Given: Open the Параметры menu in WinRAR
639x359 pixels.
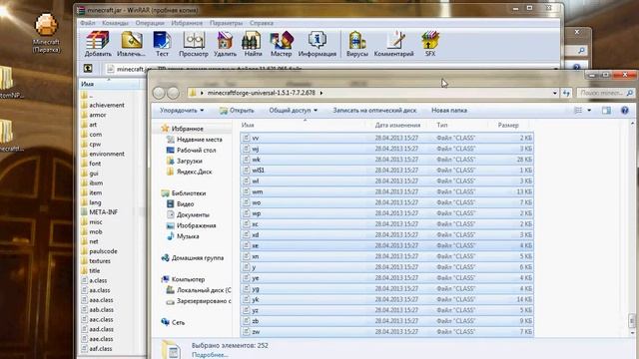Looking at the screenshot, I should 227,23.
